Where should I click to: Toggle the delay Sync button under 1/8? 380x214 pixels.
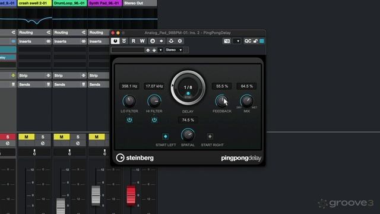pos(188,94)
